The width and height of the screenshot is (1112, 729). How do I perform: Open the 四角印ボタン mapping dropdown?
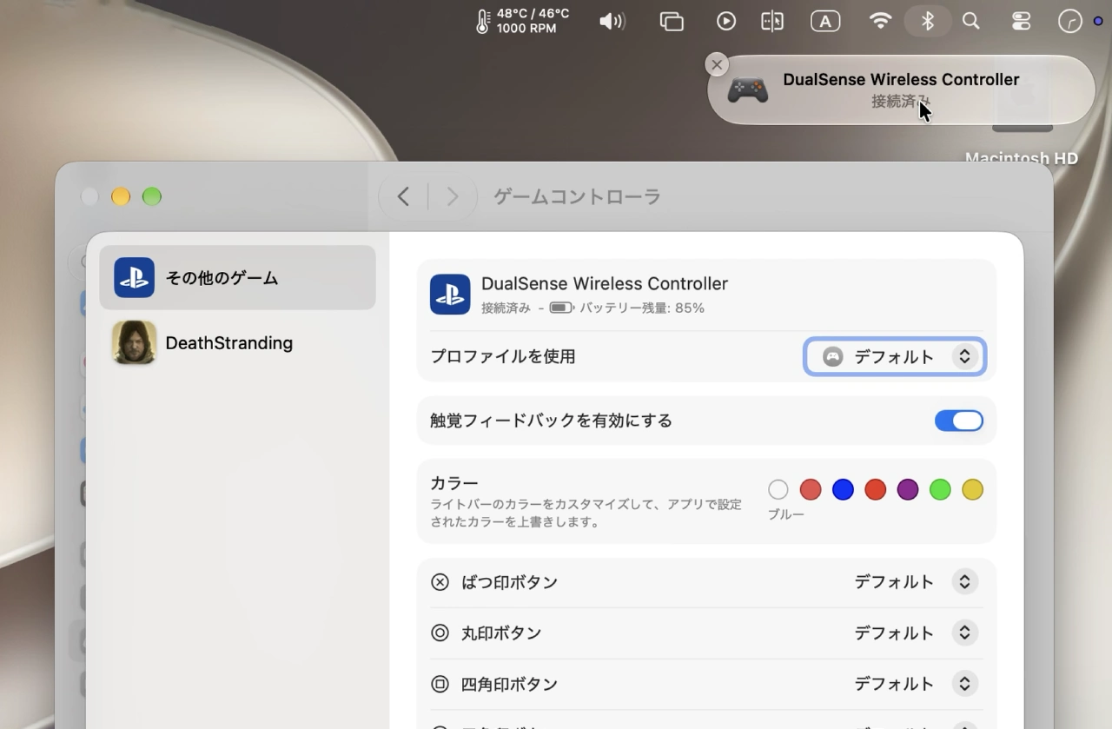[916, 684]
